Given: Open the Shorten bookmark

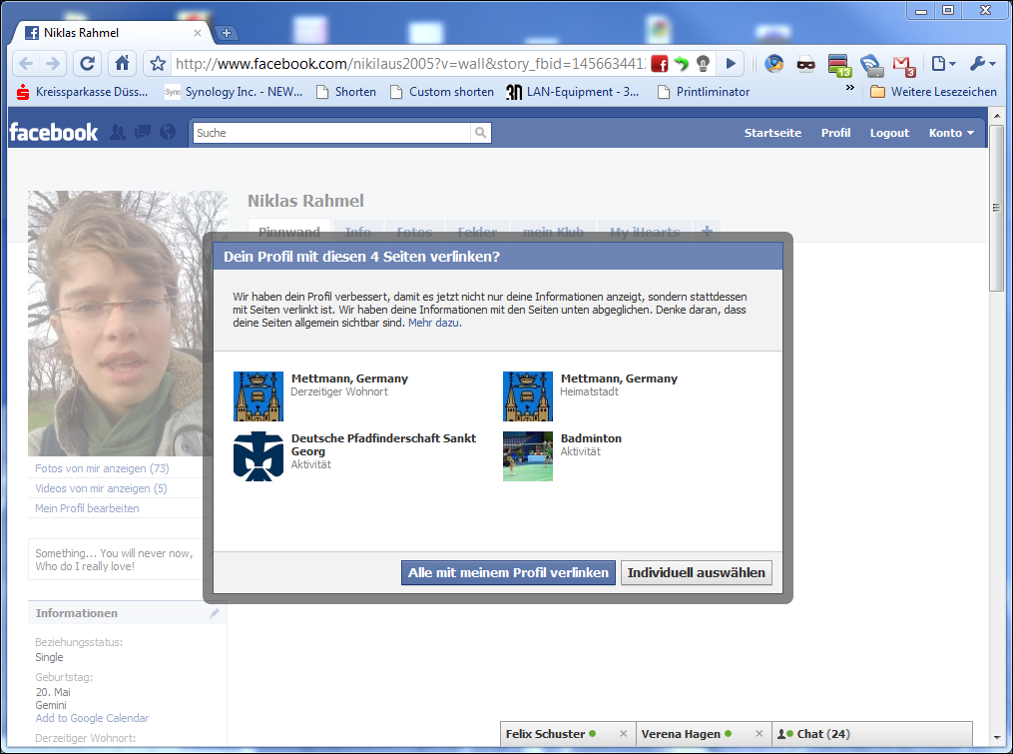Looking at the screenshot, I should click(x=346, y=92).
